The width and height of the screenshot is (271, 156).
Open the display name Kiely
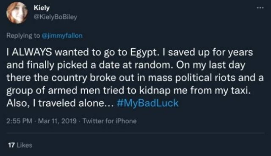coord(41,8)
